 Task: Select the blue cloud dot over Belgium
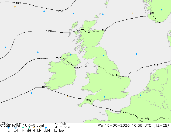[x=141, y=95]
